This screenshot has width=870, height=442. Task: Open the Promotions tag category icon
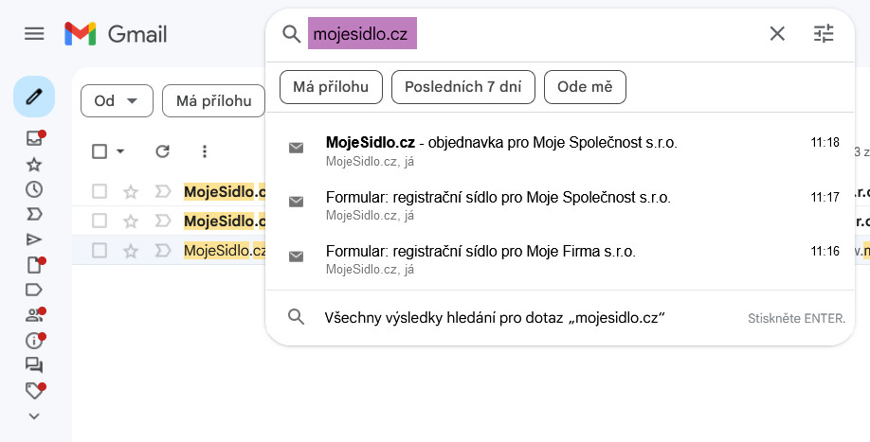pos(34,391)
